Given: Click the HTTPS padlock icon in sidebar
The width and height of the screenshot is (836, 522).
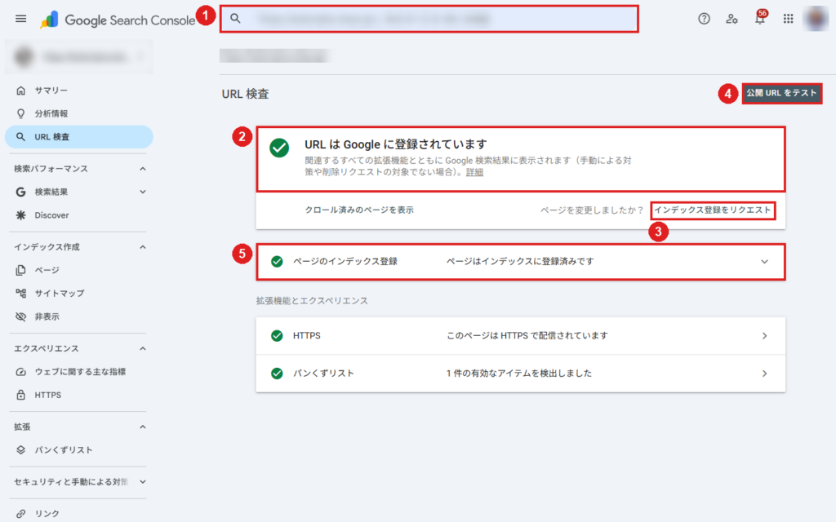Looking at the screenshot, I should (x=20, y=395).
